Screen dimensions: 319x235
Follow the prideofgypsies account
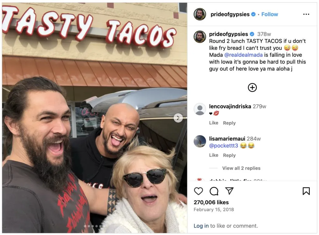[269, 14]
